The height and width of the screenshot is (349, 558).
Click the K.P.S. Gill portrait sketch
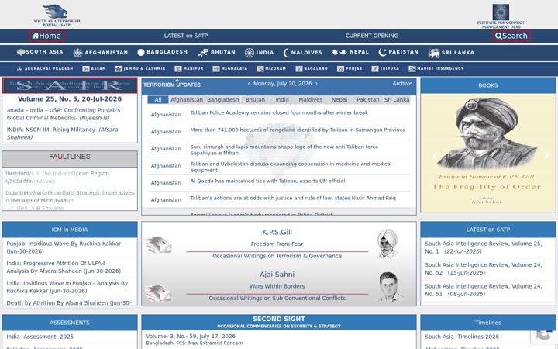tap(387, 244)
